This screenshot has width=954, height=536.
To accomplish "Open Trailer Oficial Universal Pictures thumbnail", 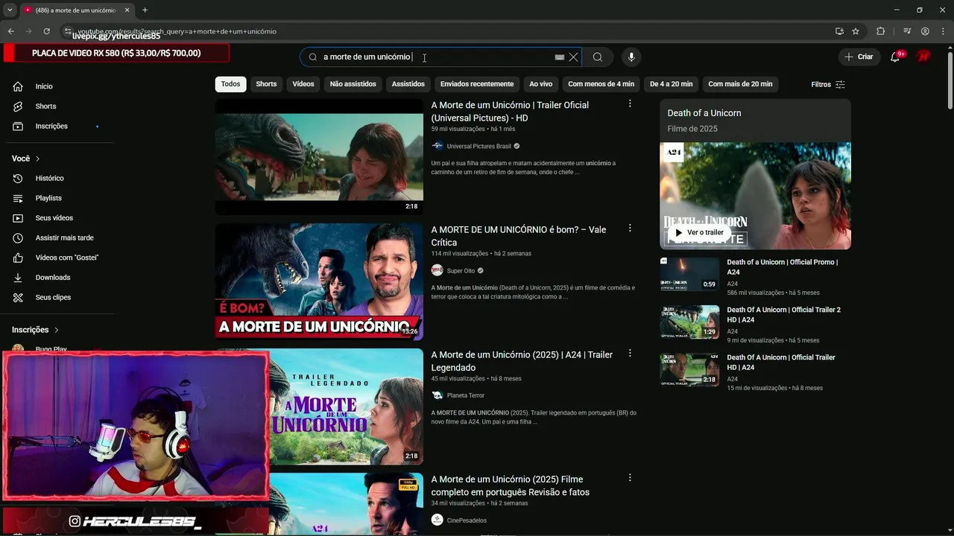I will 319,157.
